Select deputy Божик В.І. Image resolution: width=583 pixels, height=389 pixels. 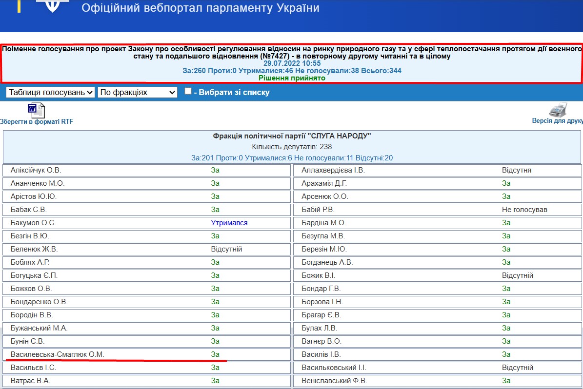tap(318, 275)
